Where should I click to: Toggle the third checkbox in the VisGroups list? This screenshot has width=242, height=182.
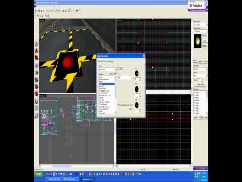coord(194,98)
